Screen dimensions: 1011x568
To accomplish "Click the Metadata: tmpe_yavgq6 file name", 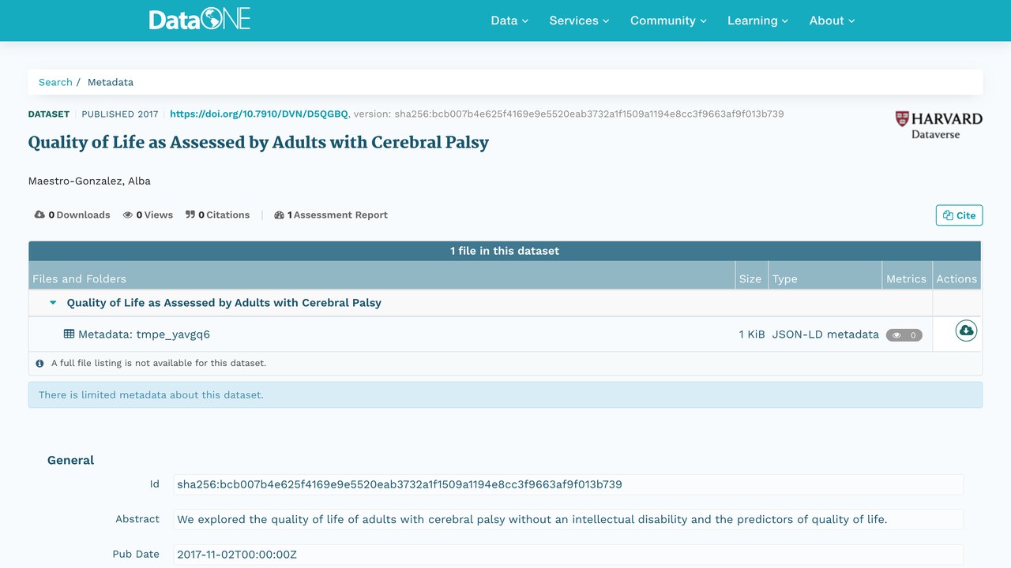I will coord(144,334).
